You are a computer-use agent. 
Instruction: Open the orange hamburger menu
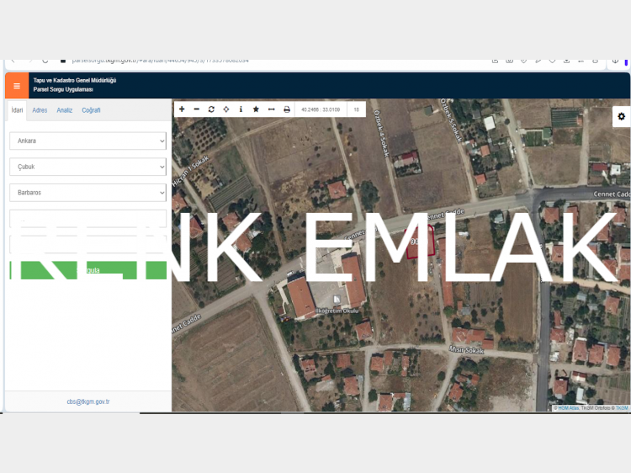16,86
